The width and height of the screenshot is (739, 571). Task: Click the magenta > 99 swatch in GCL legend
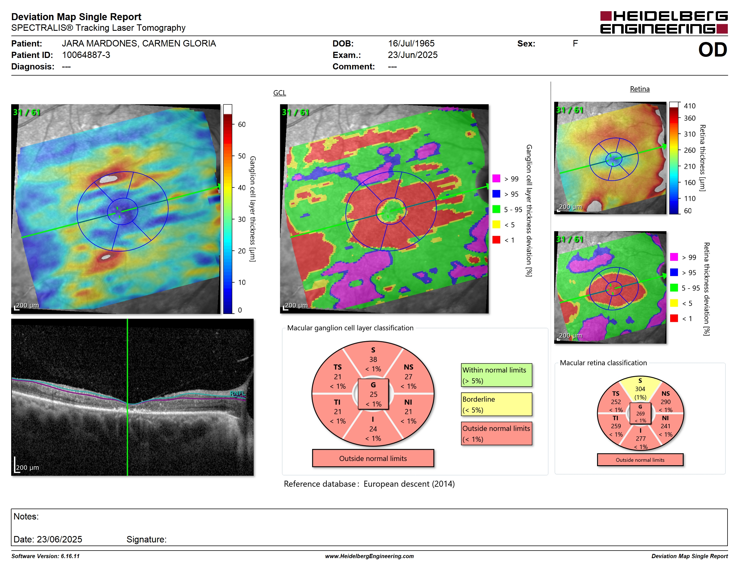[x=496, y=179]
